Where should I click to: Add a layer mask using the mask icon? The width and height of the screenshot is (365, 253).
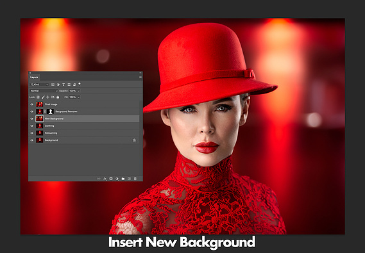coord(111,179)
